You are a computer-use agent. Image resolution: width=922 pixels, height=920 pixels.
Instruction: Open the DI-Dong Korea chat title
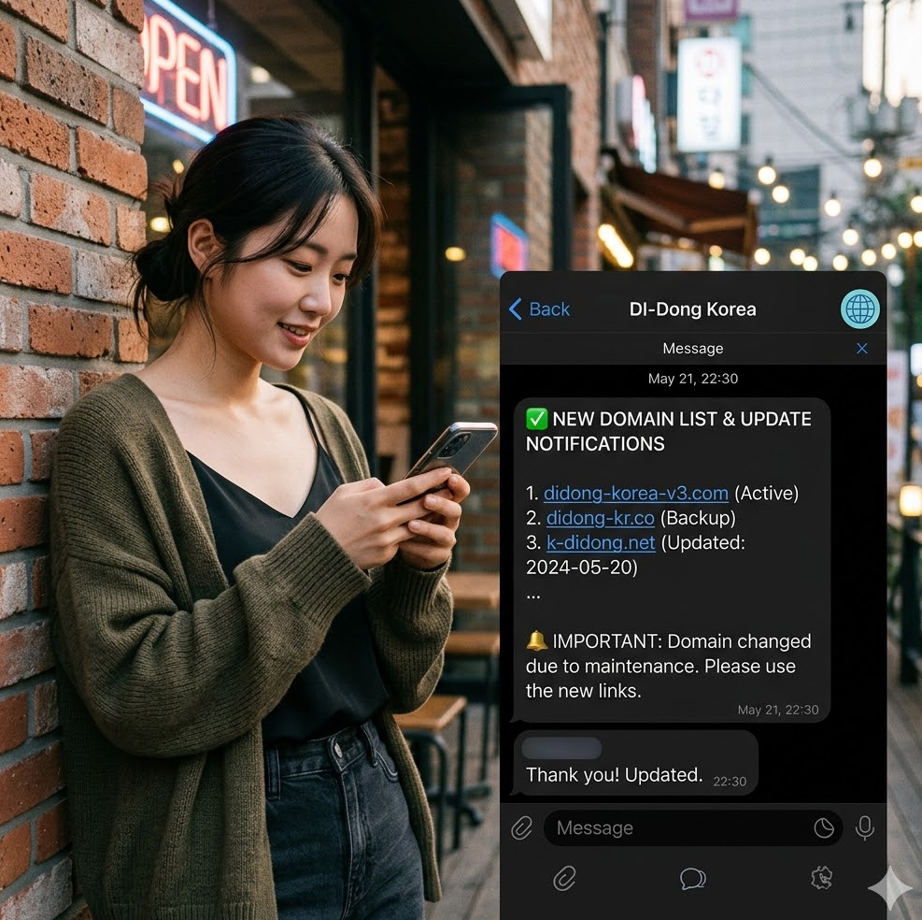(x=692, y=309)
